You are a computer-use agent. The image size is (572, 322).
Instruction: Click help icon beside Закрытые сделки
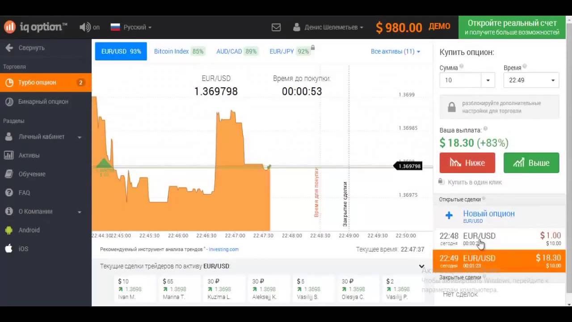tap(484, 277)
